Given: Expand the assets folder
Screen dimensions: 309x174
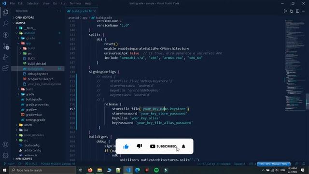Looking at the screenshot, I should [x=28, y=125].
